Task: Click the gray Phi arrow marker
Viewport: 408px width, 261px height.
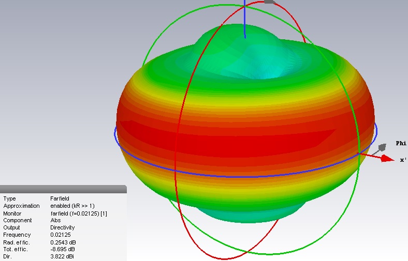Action: (382, 147)
